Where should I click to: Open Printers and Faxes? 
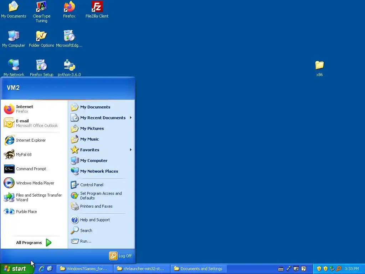102,206
